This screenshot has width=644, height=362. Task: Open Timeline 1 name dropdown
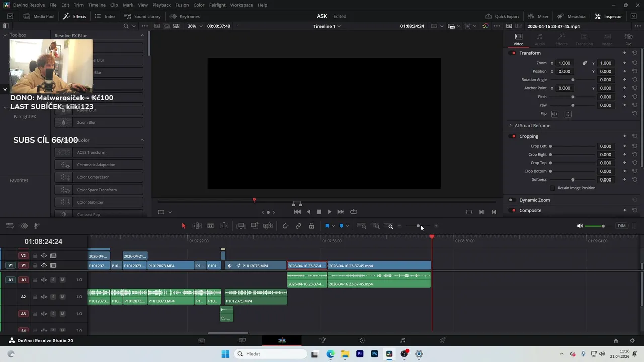(327, 26)
